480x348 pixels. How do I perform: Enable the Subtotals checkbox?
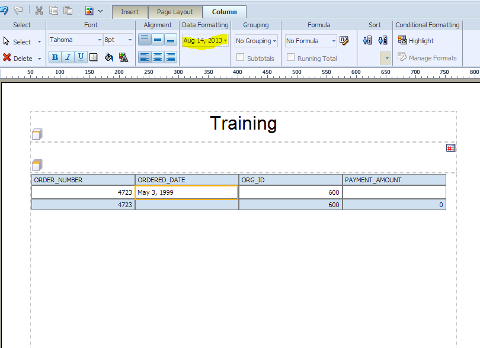(241, 57)
